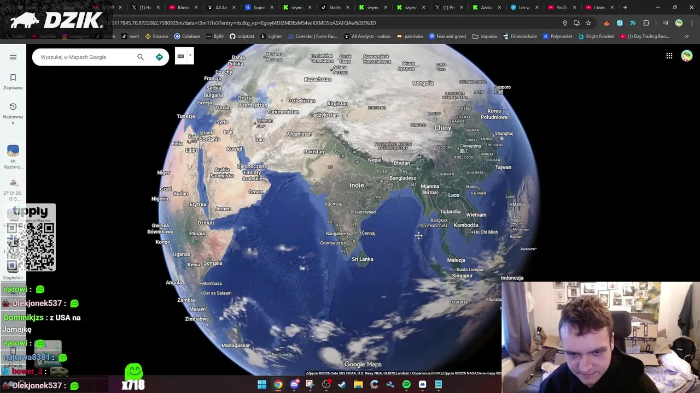The width and height of the screenshot is (700, 393).
Task: Click the Chrome taskbar icon
Action: coord(278,385)
